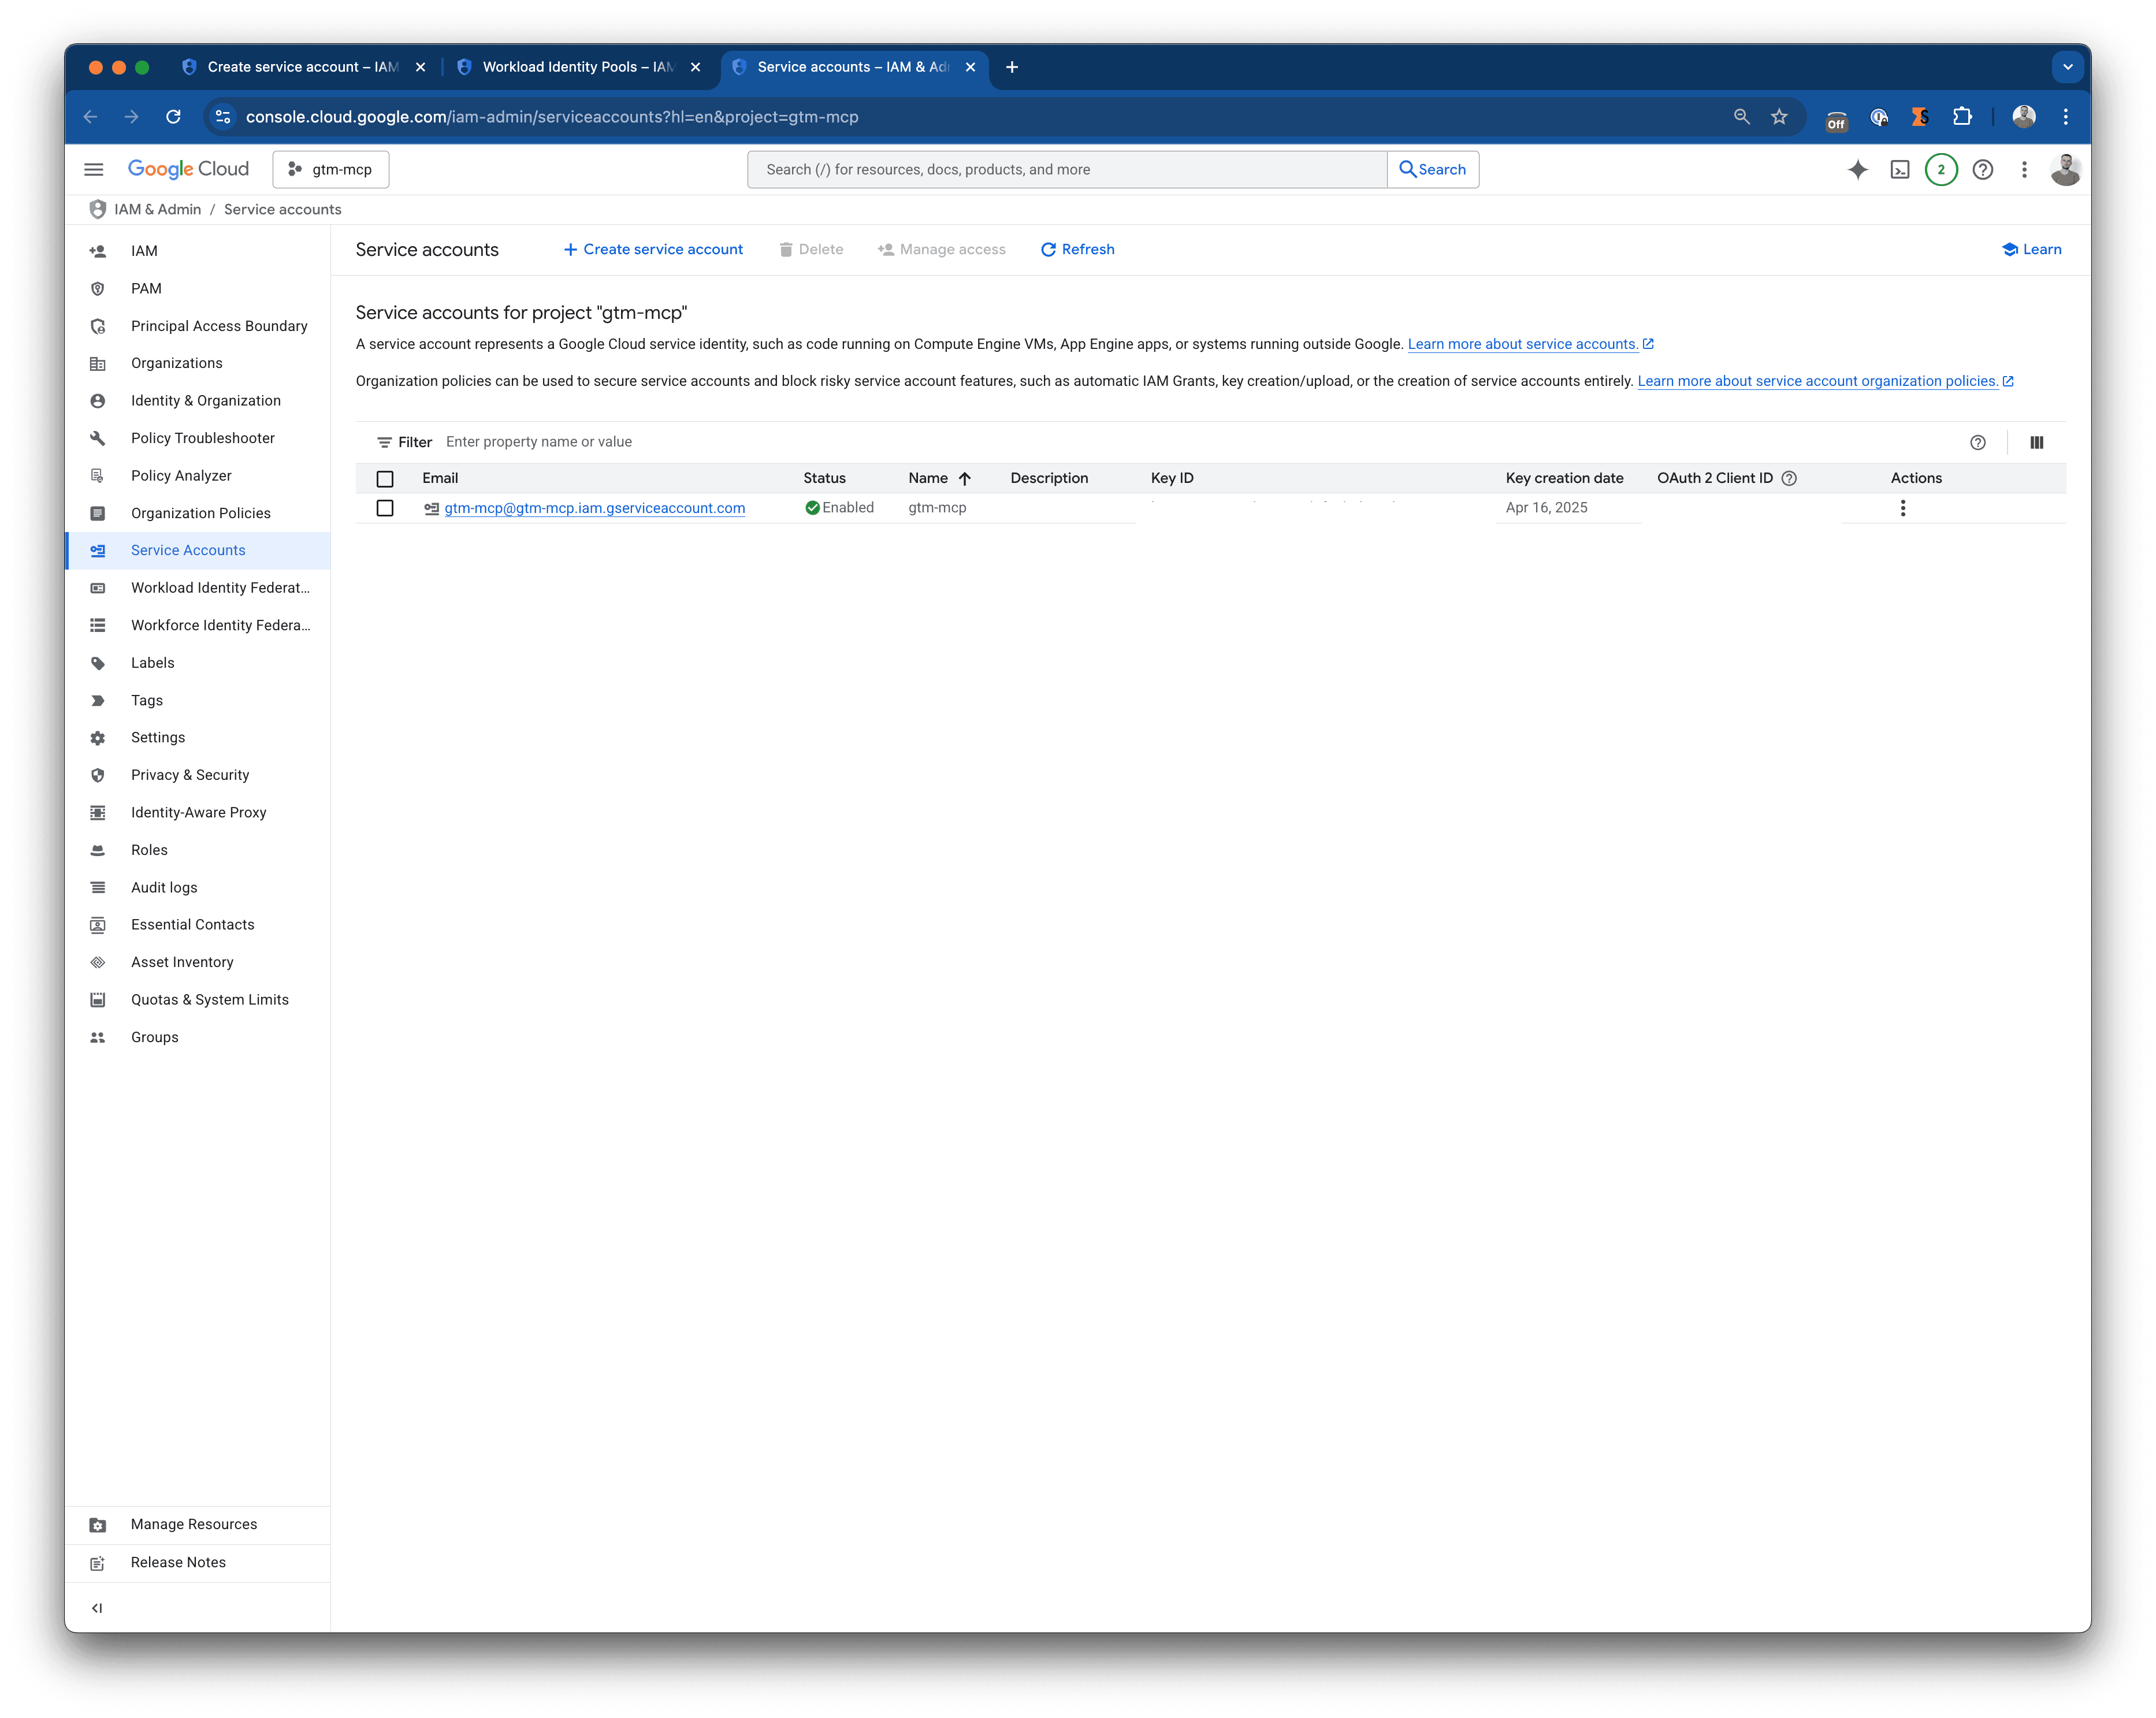Viewport: 2156px width, 1718px height.
Task: Open Identity-Aware Proxy sidebar item
Action: click(x=198, y=813)
